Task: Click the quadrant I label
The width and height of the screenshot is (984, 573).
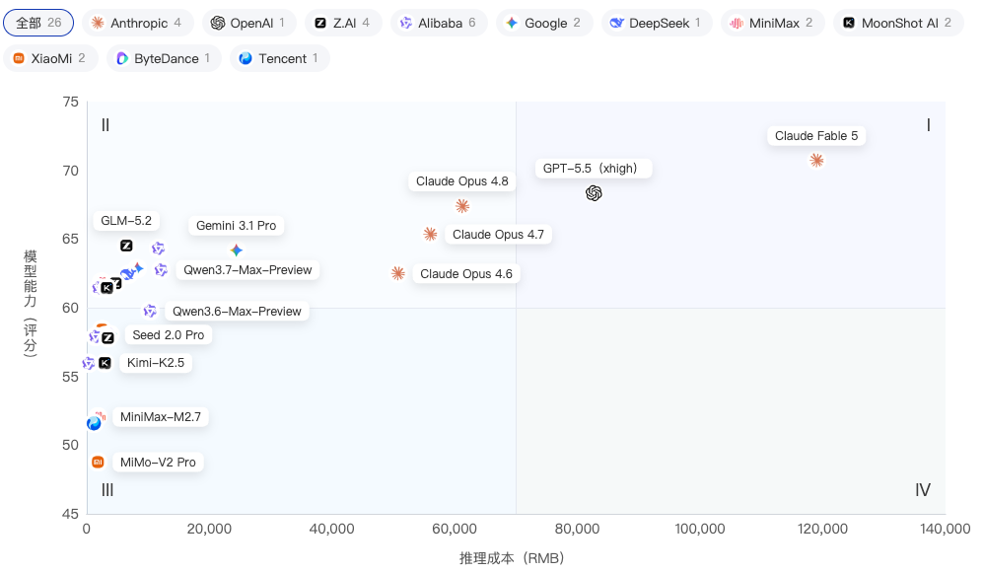Action: [x=928, y=125]
